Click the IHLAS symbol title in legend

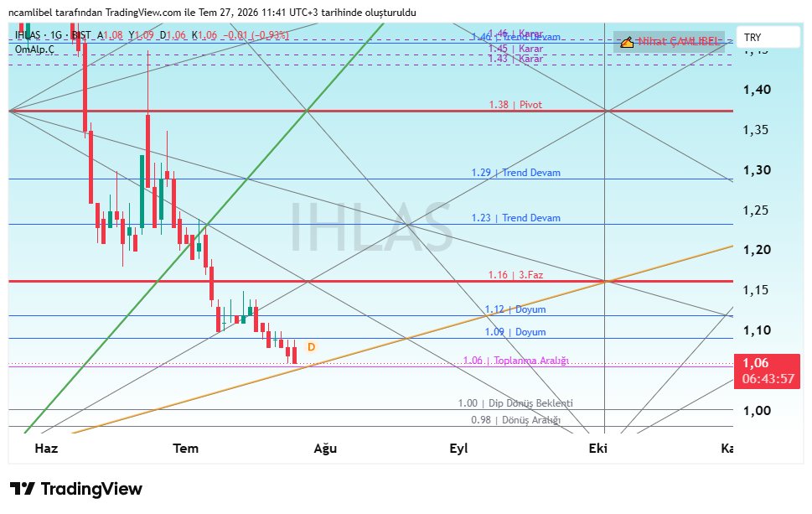click(x=28, y=35)
